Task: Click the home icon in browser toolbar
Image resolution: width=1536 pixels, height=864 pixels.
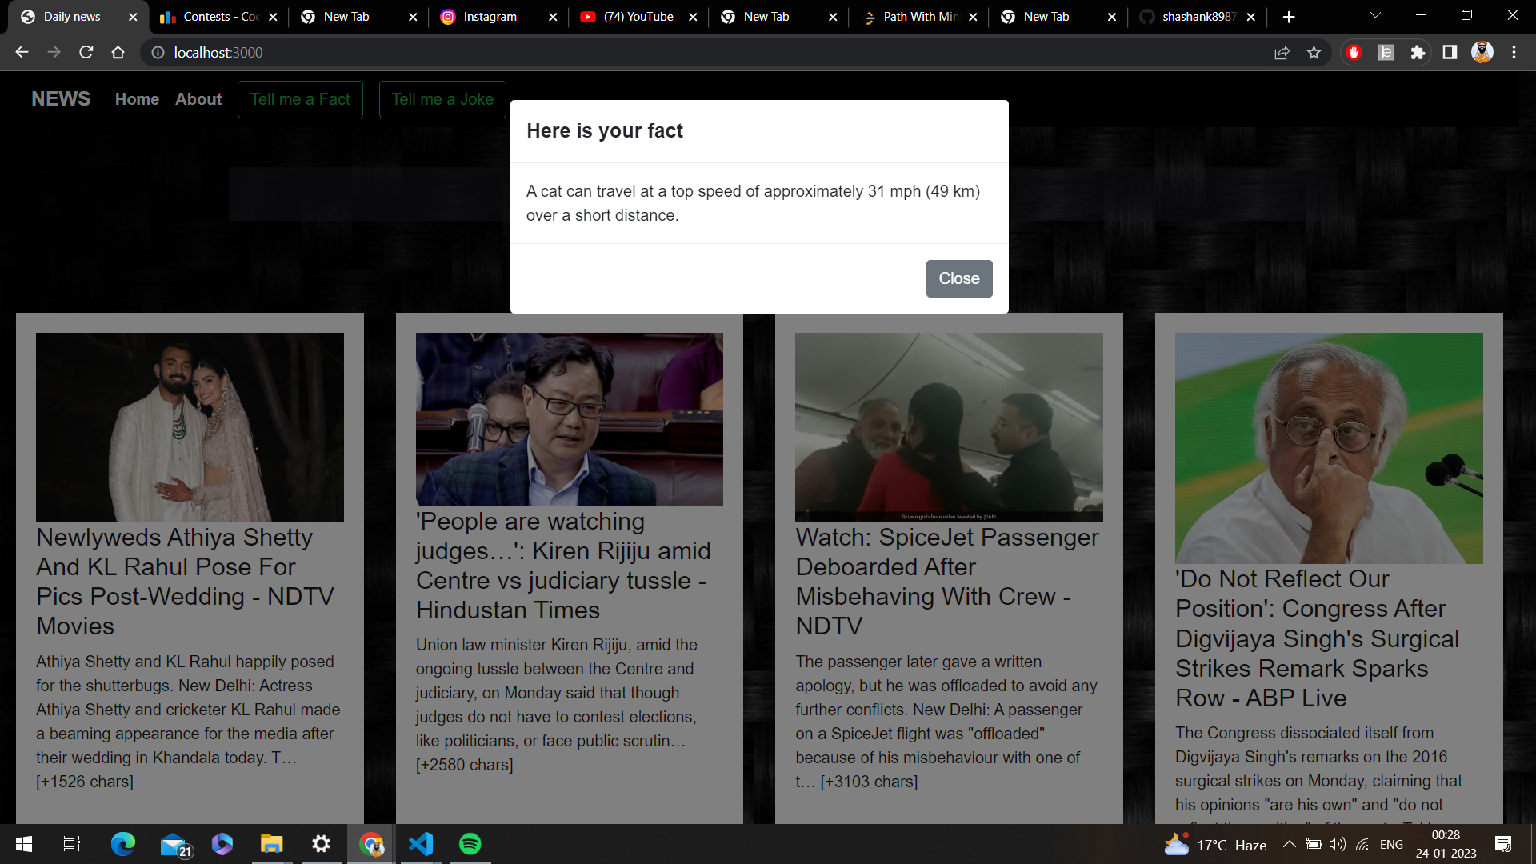Action: tap(118, 53)
